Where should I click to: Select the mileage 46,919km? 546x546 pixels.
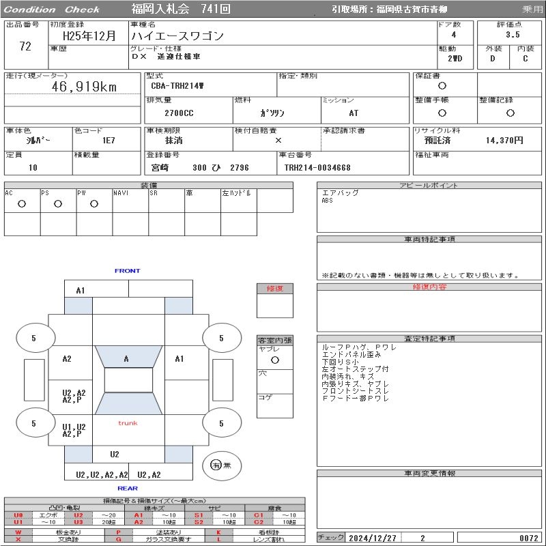coord(84,87)
